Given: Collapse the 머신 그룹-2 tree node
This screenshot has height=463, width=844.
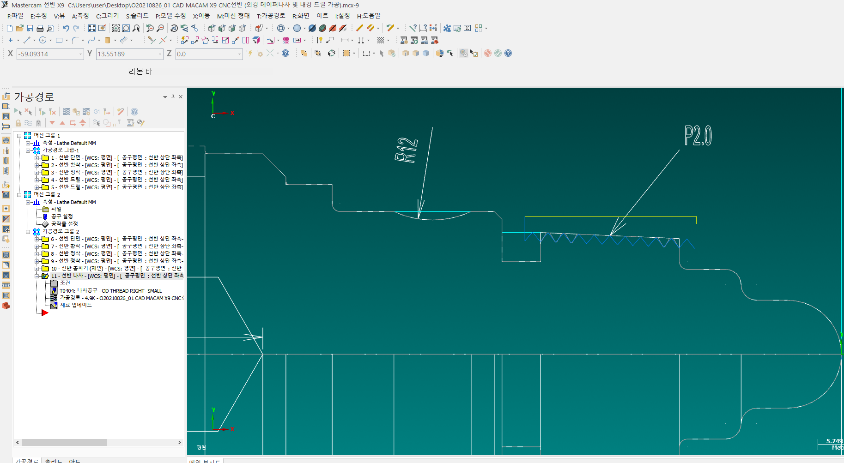Looking at the screenshot, I should coord(19,194).
